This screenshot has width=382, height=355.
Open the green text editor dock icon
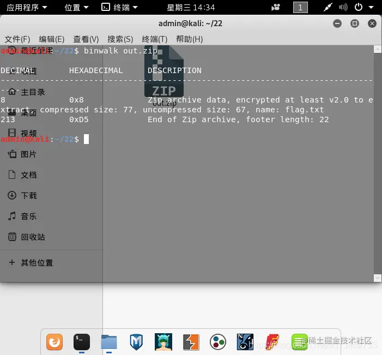click(x=300, y=341)
